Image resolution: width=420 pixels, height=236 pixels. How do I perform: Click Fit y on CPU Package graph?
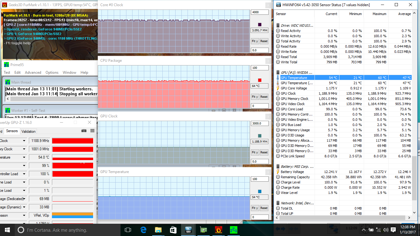[x=255, y=97]
